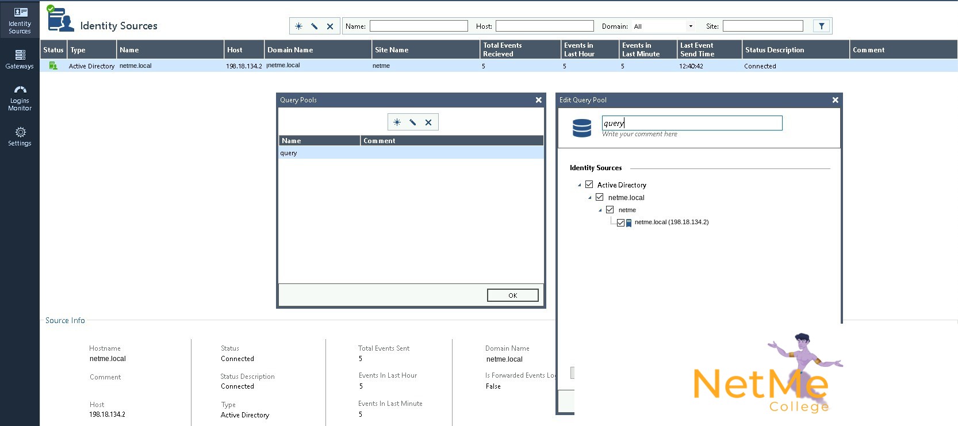Click the delete identity source X icon
Viewport: 958px width, 426px height.
pyautogui.click(x=330, y=26)
